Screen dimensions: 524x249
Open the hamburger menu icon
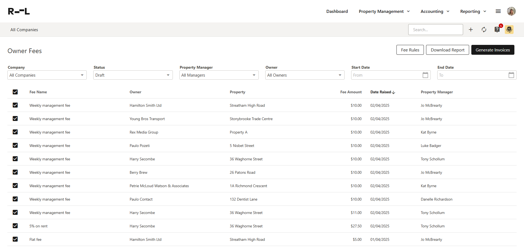[x=498, y=11]
